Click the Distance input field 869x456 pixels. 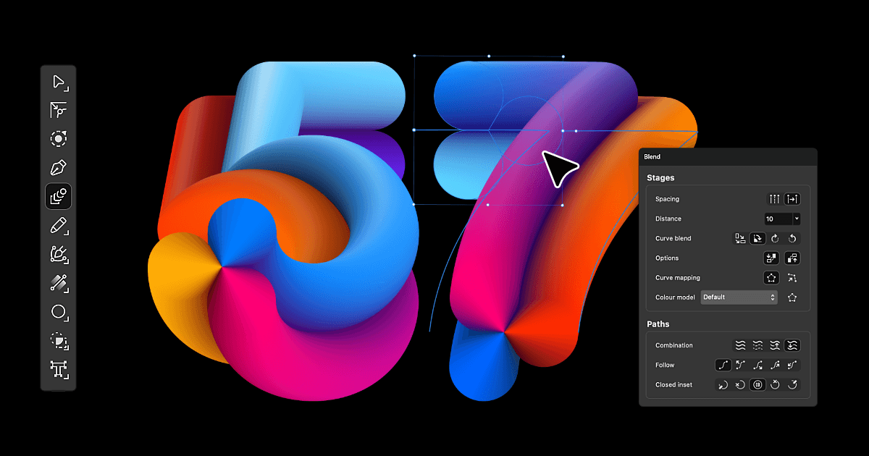[x=778, y=219]
